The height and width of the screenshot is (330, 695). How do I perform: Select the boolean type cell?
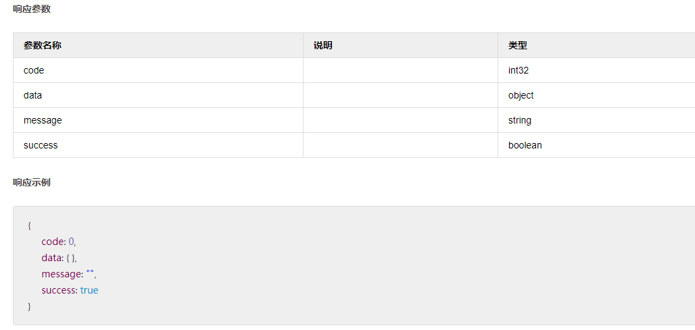[x=525, y=145]
